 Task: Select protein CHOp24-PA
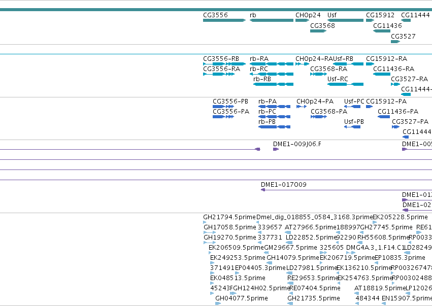click(302, 107)
